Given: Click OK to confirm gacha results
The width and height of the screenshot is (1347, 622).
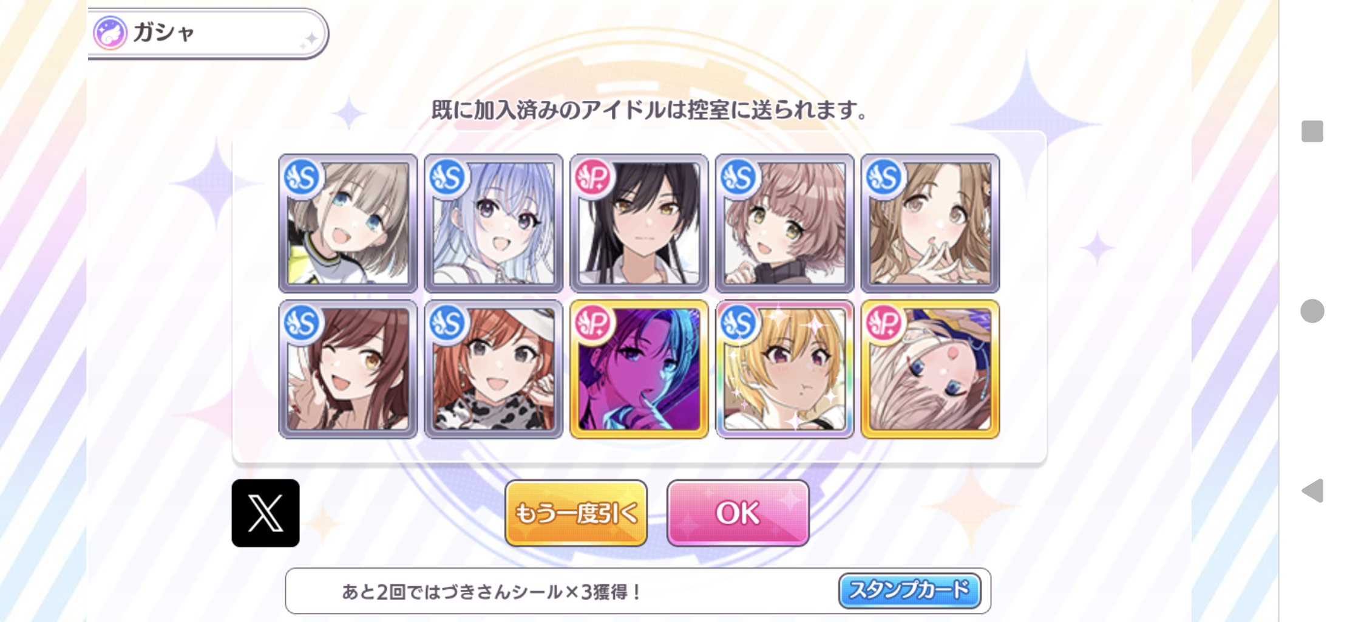Looking at the screenshot, I should pos(738,513).
